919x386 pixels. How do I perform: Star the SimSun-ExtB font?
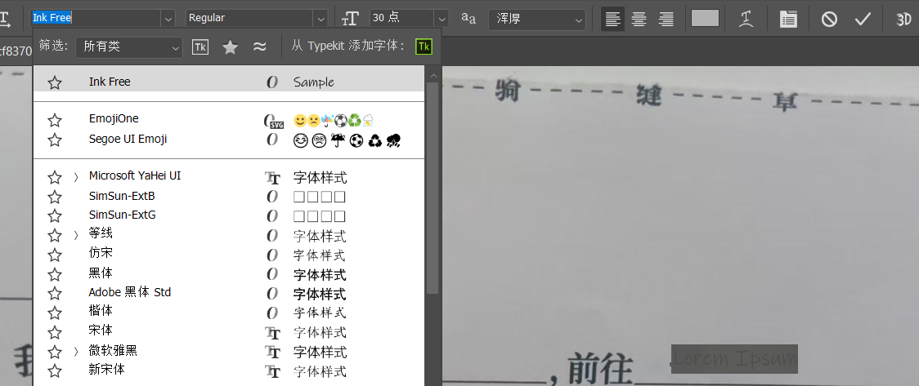(x=55, y=197)
